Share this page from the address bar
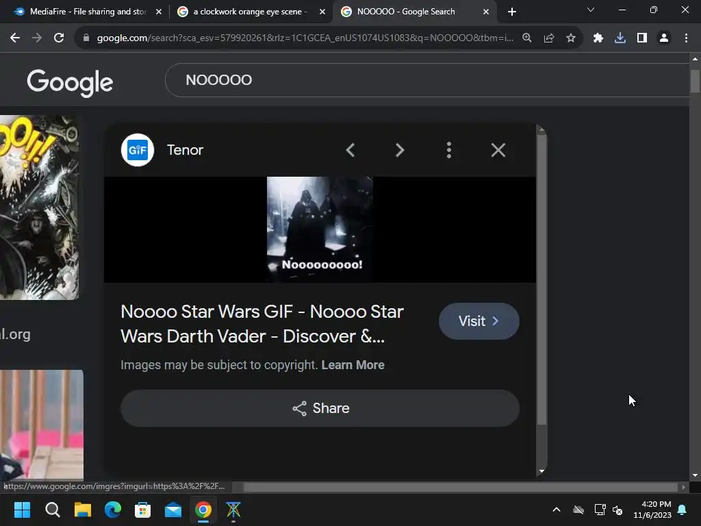 [x=549, y=38]
